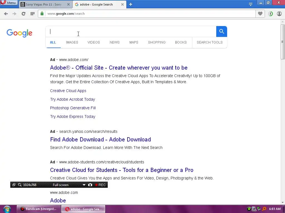
Task: Switch to the IMAGES tab
Action: point(72,42)
